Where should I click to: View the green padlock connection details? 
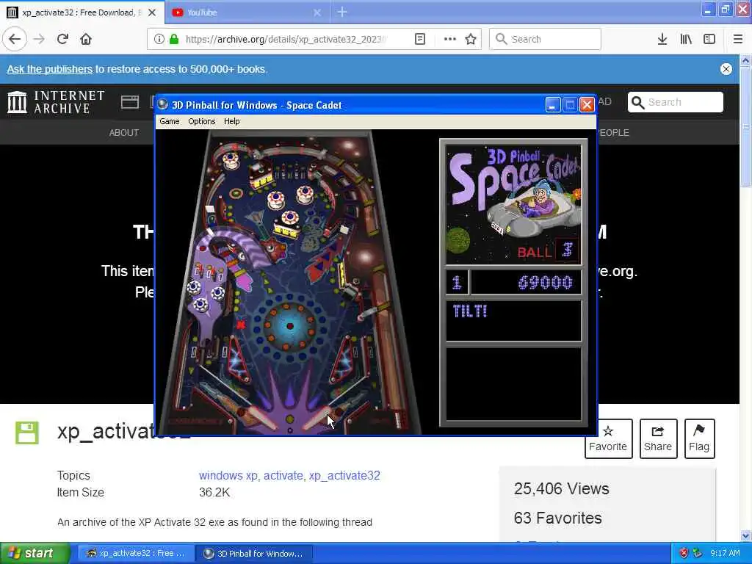tap(173, 39)
